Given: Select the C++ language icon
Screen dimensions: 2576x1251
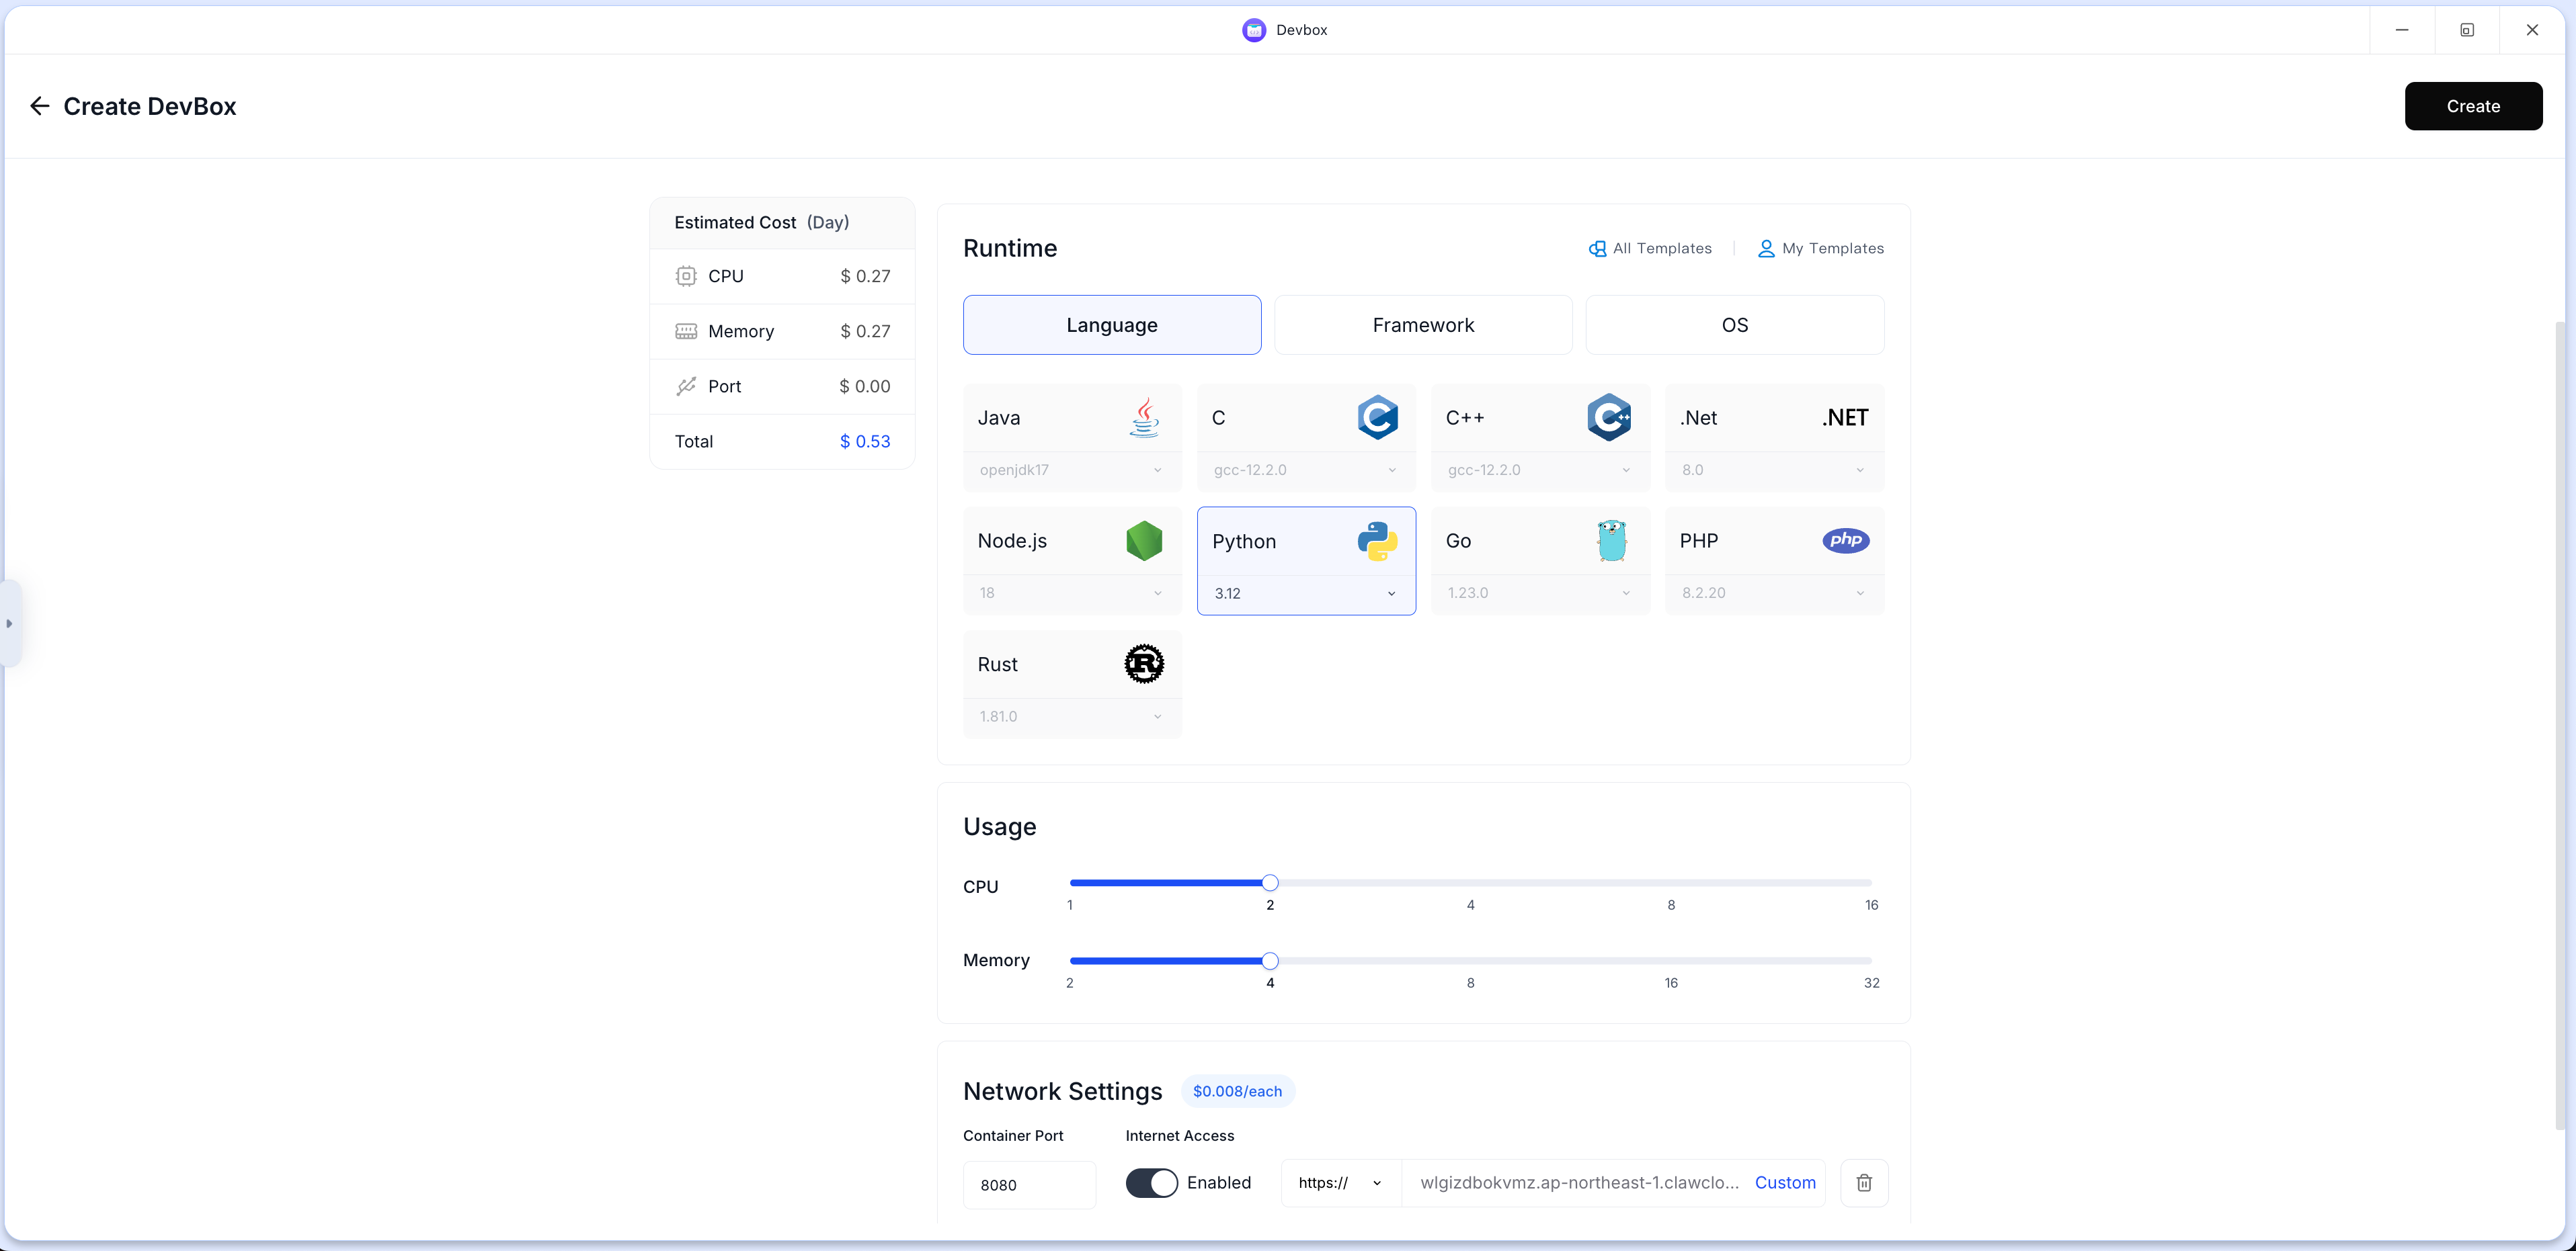Looking at the screenshot, I should pyautogui.click(x=1609, y=418).
